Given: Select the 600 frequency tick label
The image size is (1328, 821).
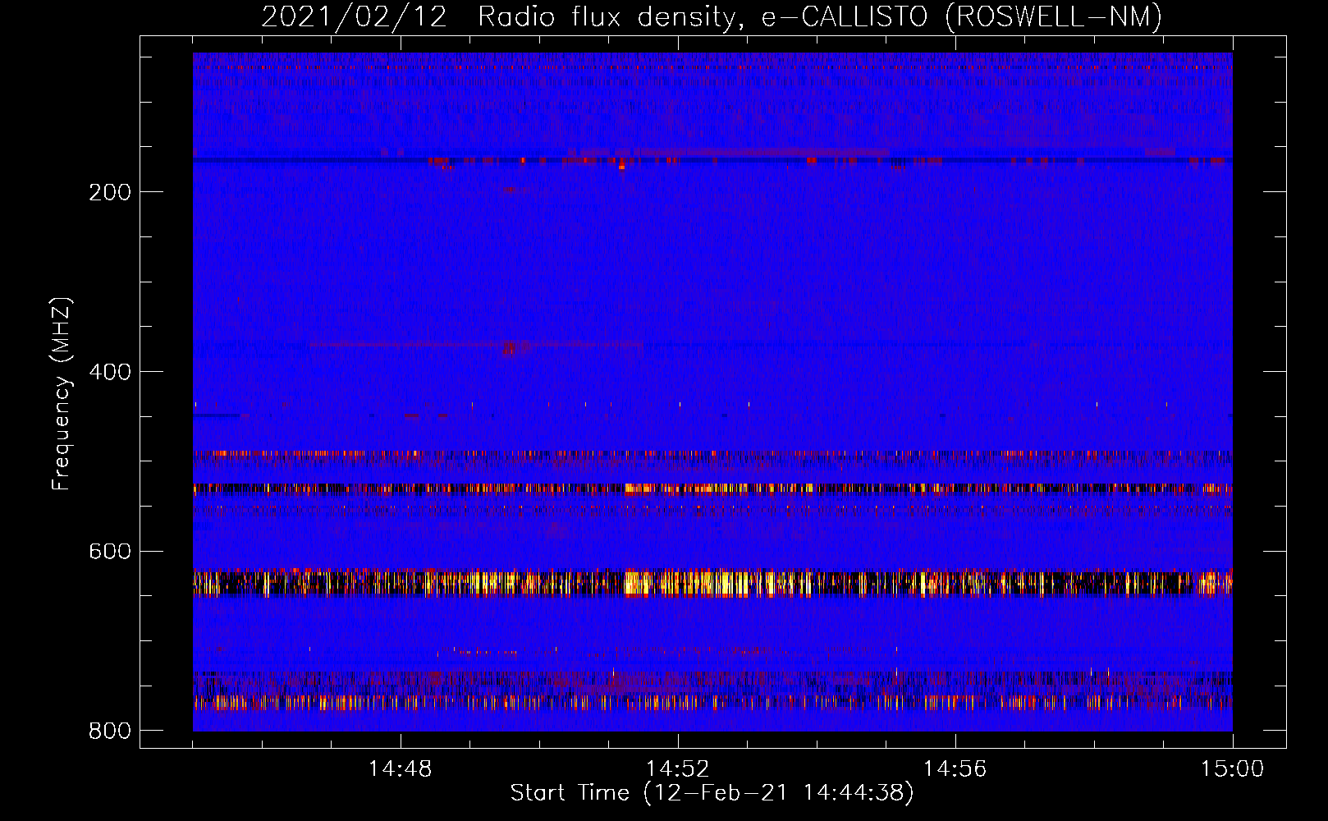Looking at the screenshot, I should (x=110, y=551).
